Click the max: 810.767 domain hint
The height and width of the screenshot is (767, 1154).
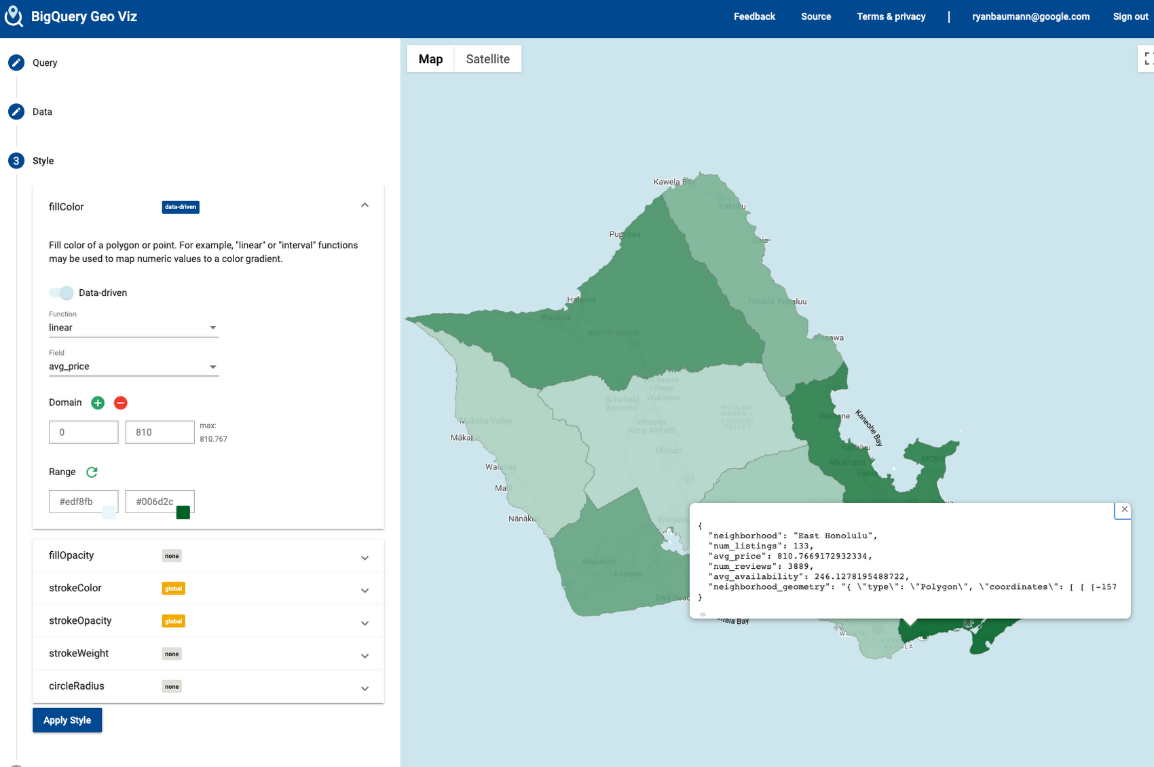(213, 432)
